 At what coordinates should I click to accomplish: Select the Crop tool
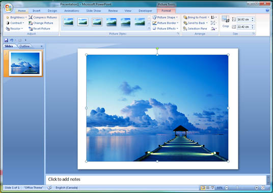pyautogui.click(x=226, y=21)
